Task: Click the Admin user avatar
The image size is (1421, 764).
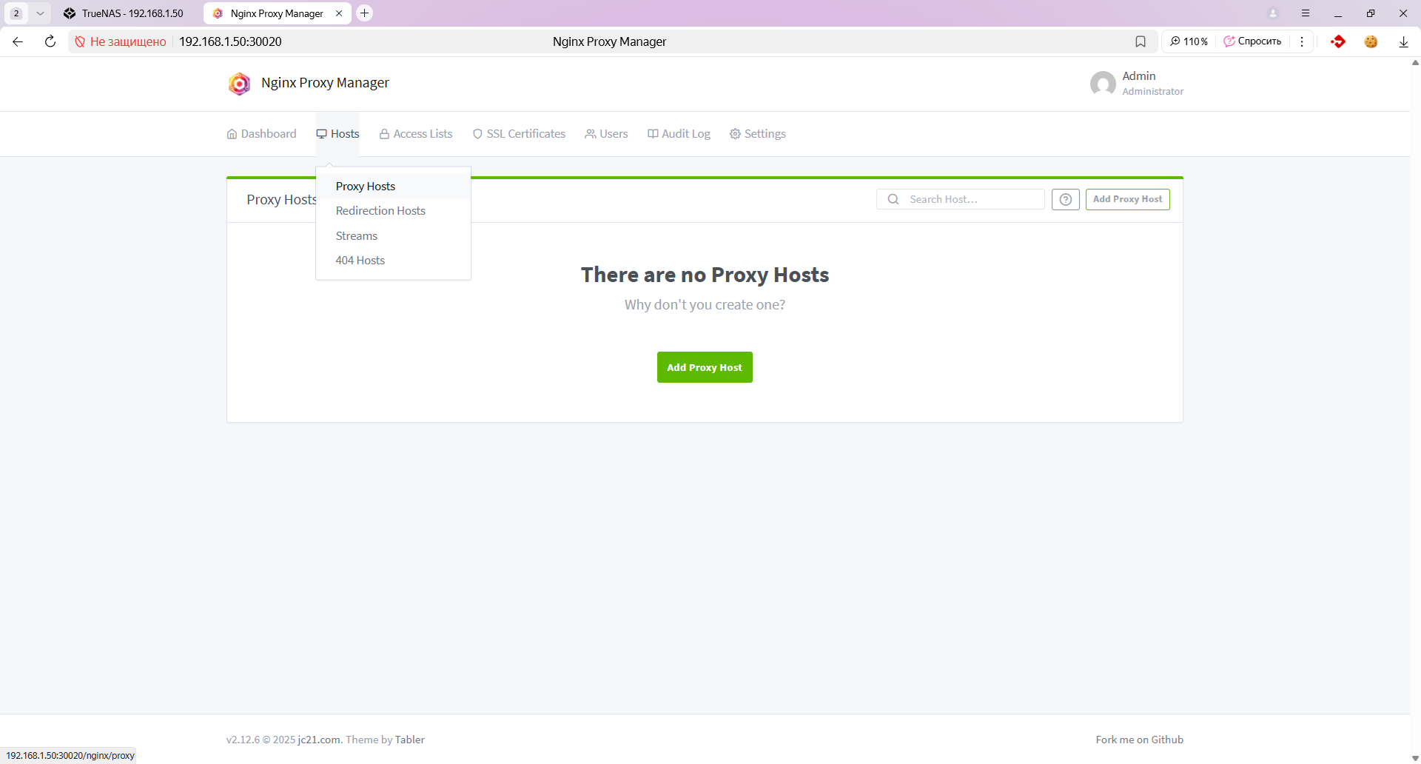Action: [x=1103, y=84]
